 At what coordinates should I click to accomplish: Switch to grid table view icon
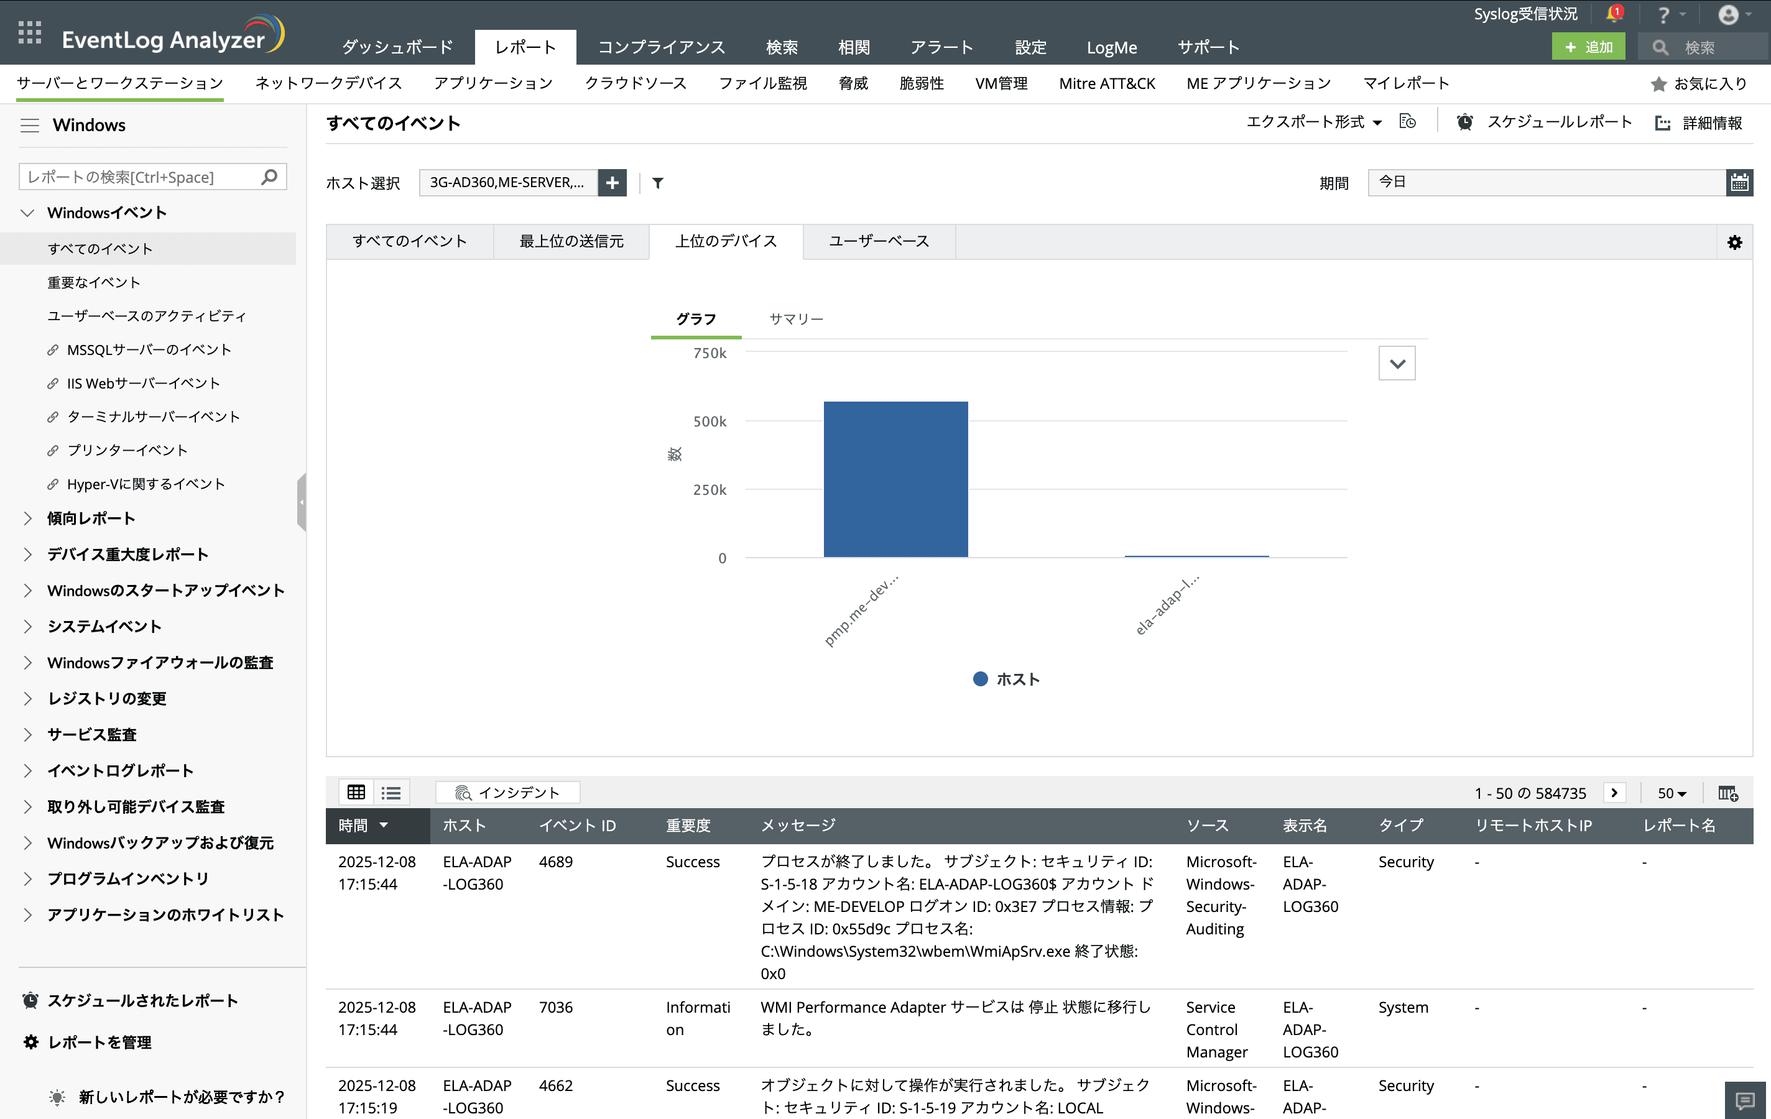point(356,793)
